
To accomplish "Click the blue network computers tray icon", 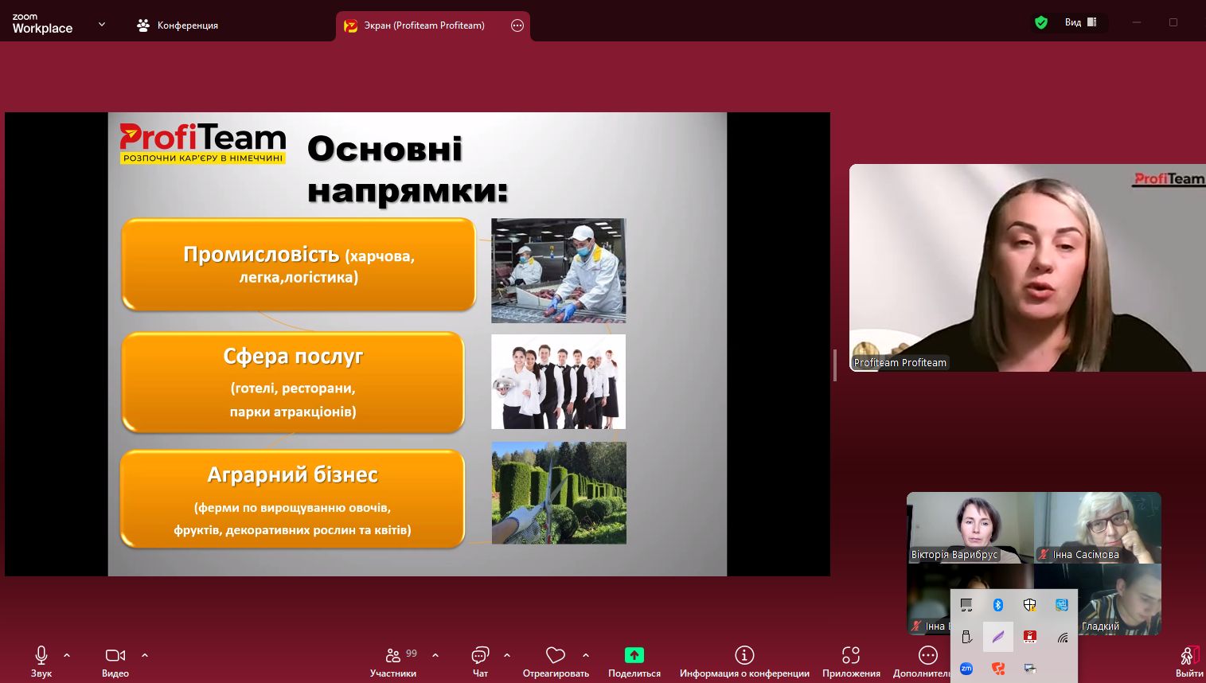I will [x=1062, y=605].
